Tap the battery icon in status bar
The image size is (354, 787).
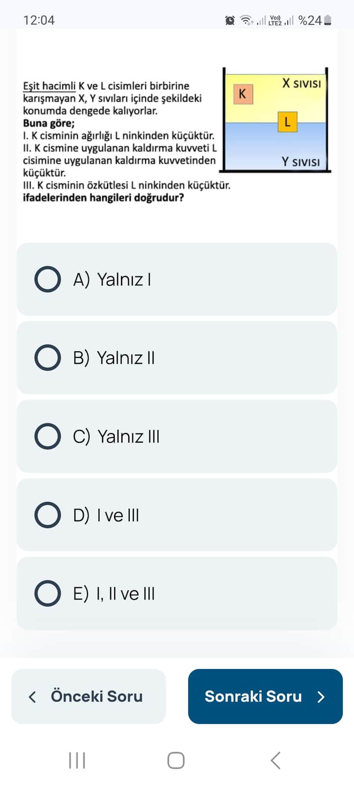(x=328, y=20)
